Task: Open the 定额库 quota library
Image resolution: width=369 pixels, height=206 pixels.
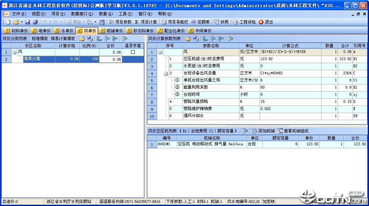Action: (x=200, y=22)
